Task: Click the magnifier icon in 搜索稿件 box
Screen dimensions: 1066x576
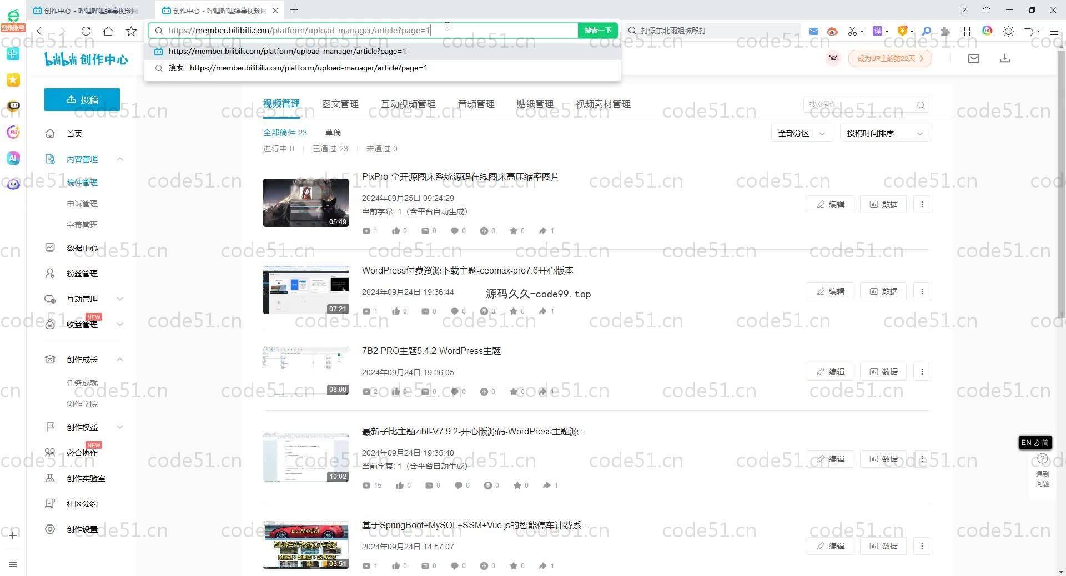Action: click(921, 105)
